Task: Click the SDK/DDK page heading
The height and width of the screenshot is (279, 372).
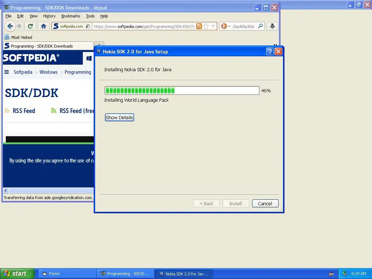Action: [32, 93]
